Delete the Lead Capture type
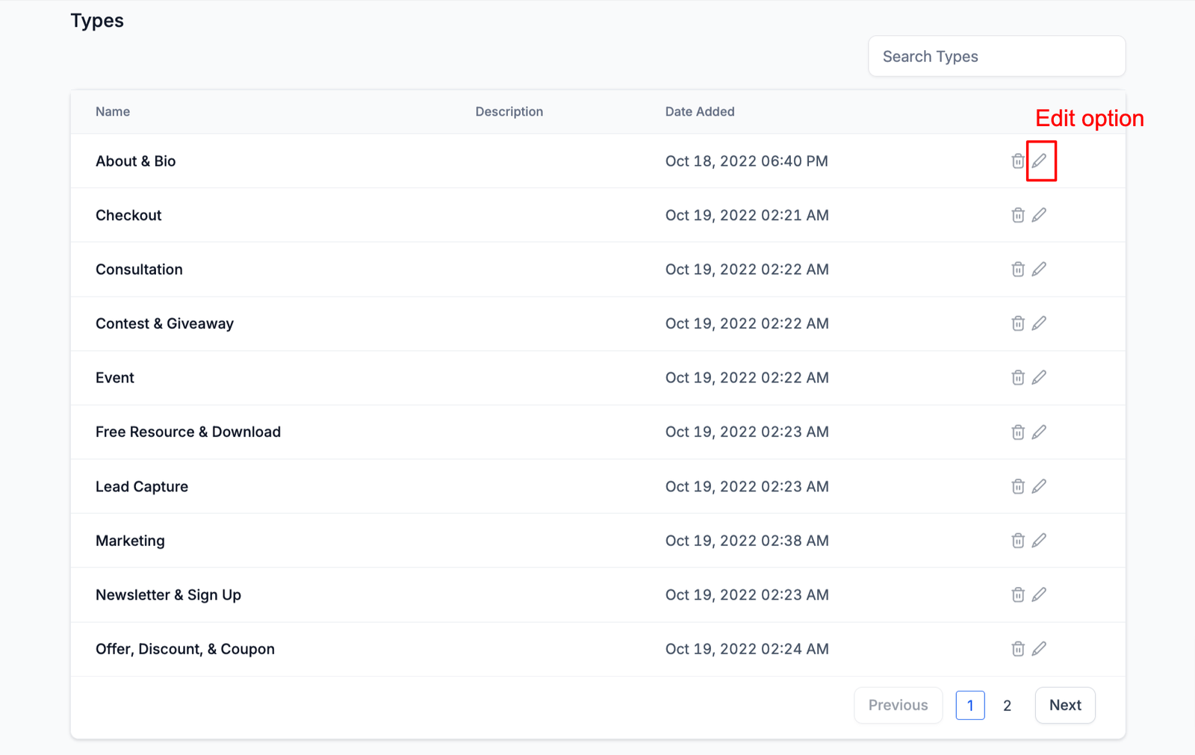Image resolution: width=1195 pixels, height=755 pixels. point(1017,487)
